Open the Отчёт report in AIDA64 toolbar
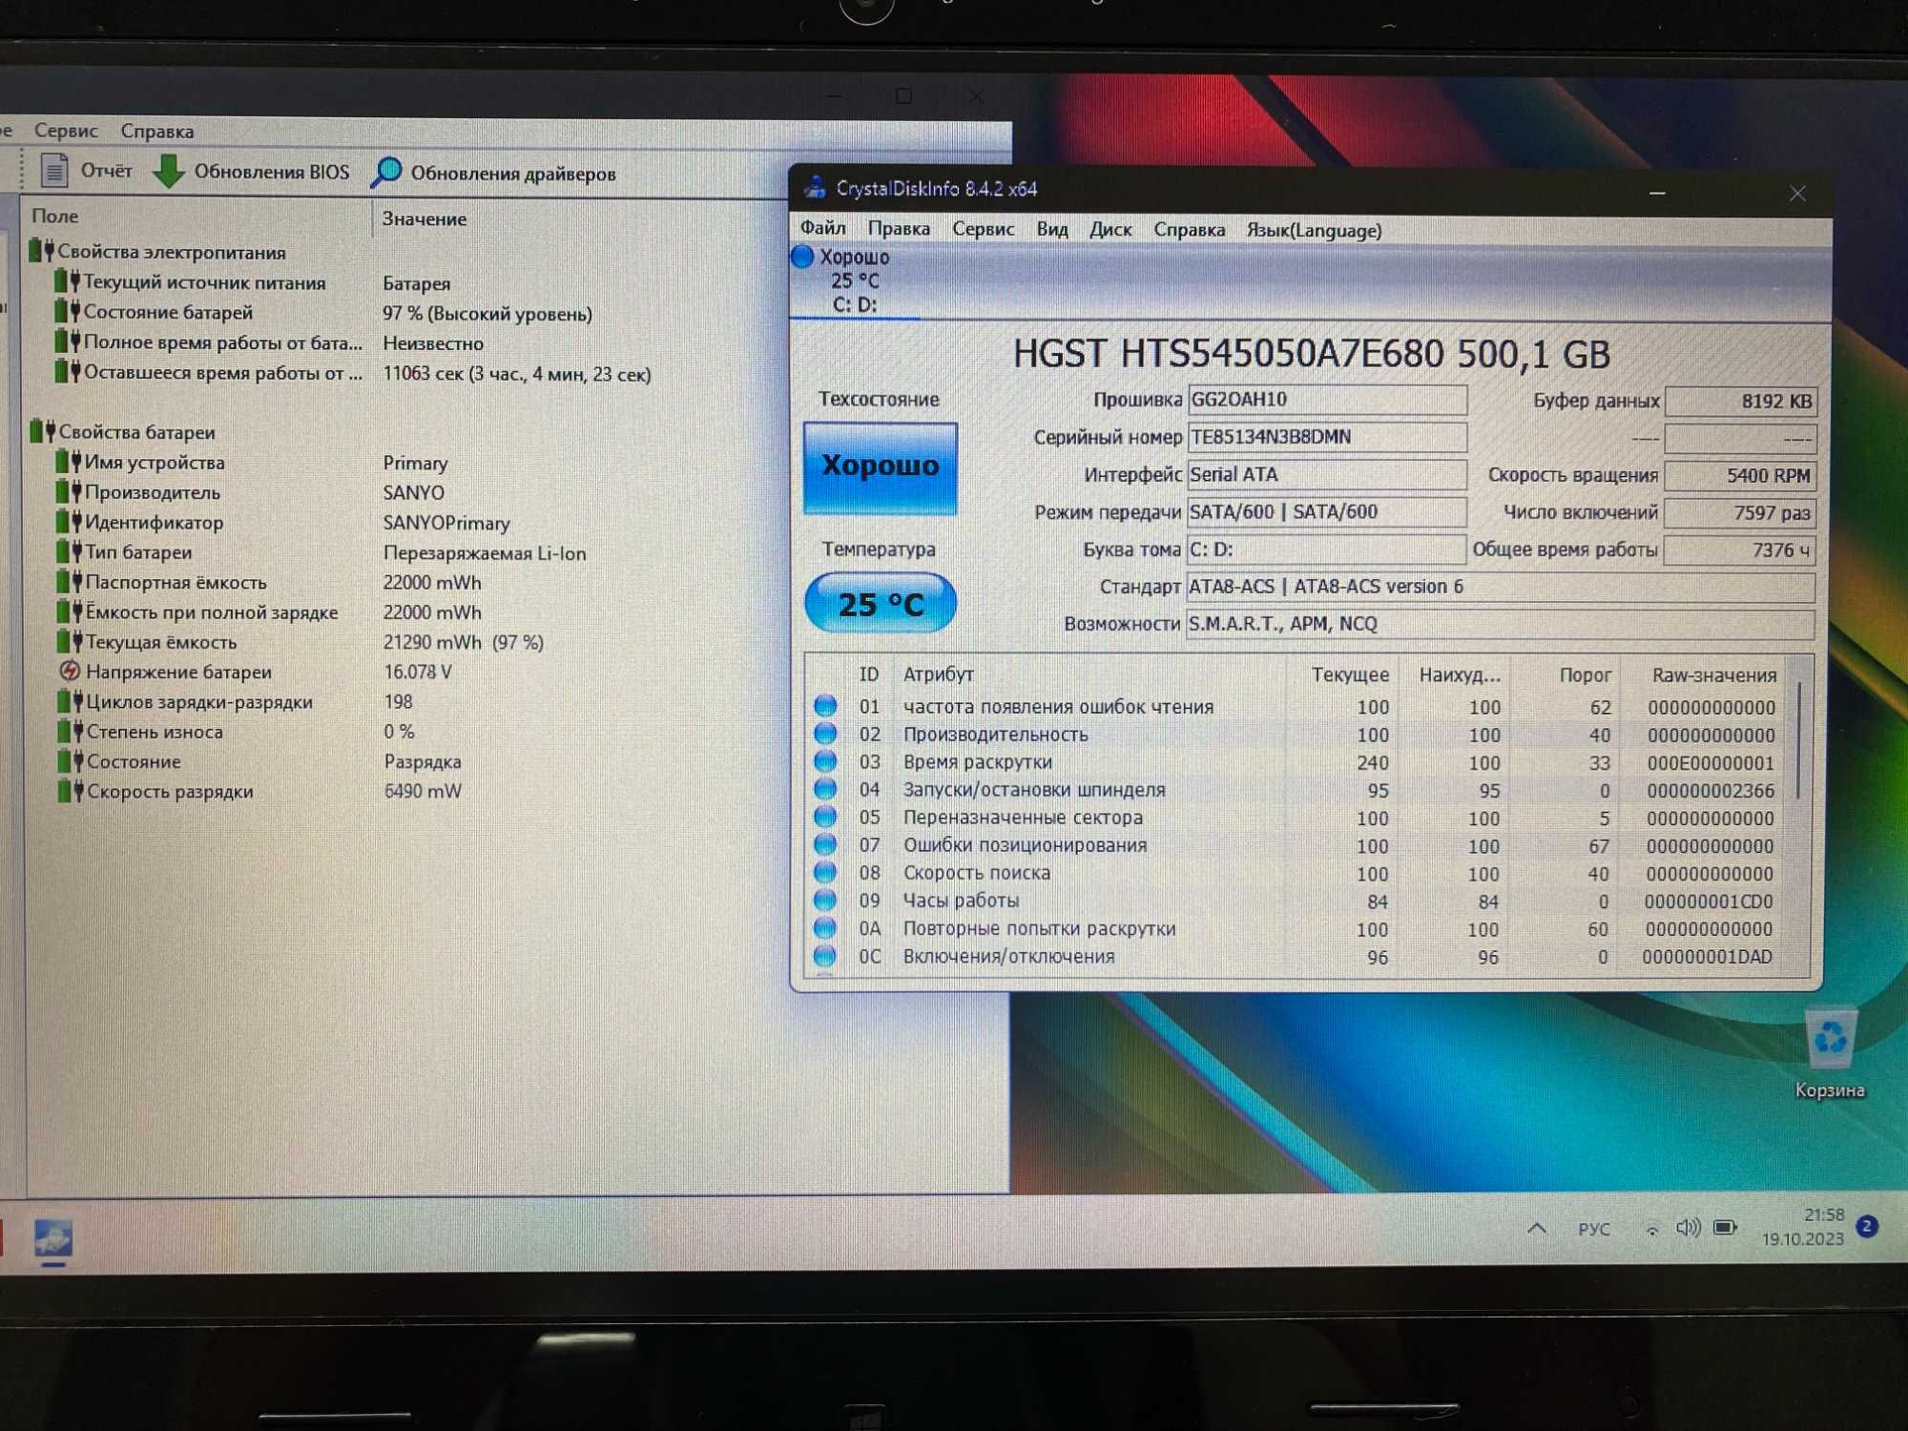 pos(85,171)
